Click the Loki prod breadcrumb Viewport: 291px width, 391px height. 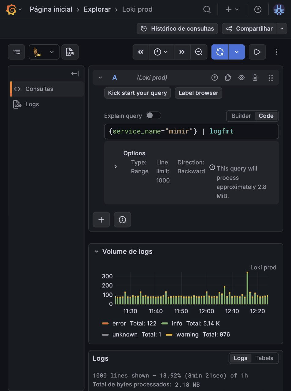coord(137,9)
